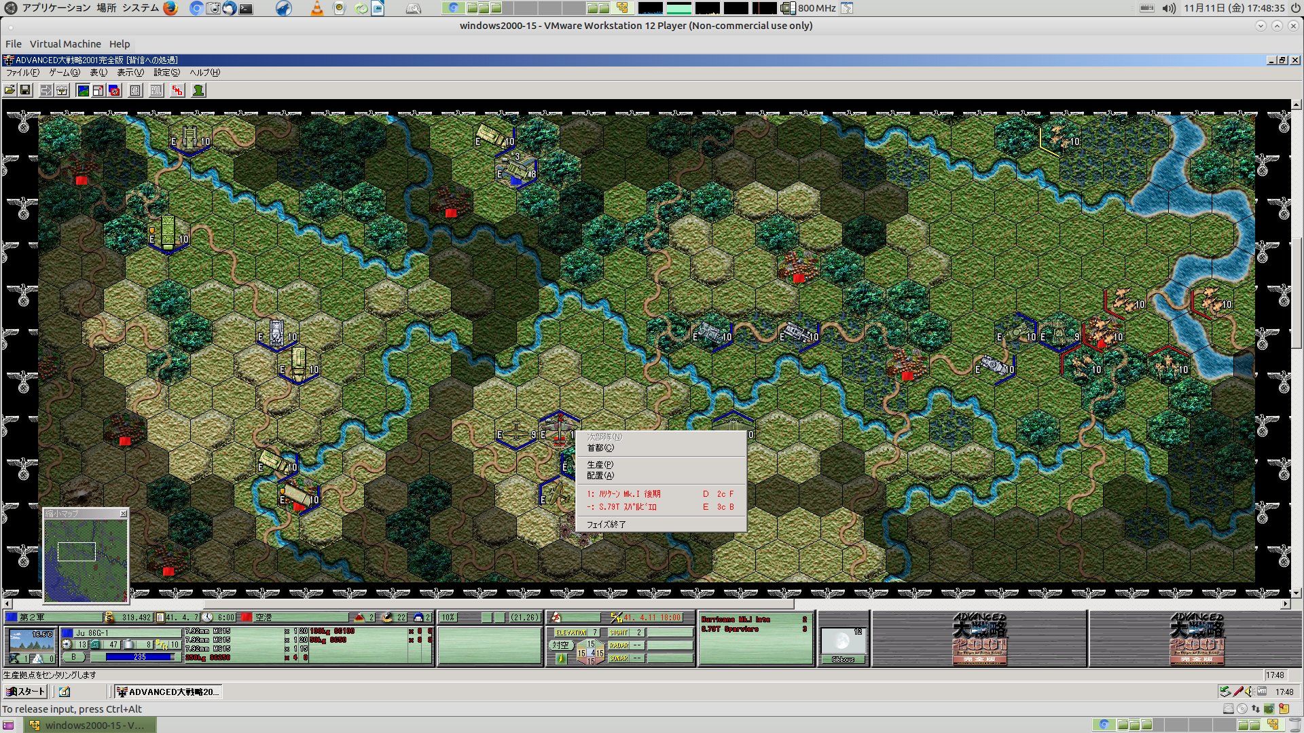Click the ADVANCED大戦略 taskbar button

[x=168, y=692]
